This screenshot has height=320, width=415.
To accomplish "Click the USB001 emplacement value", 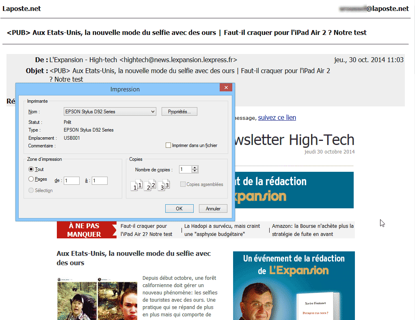I will [72, 138].
